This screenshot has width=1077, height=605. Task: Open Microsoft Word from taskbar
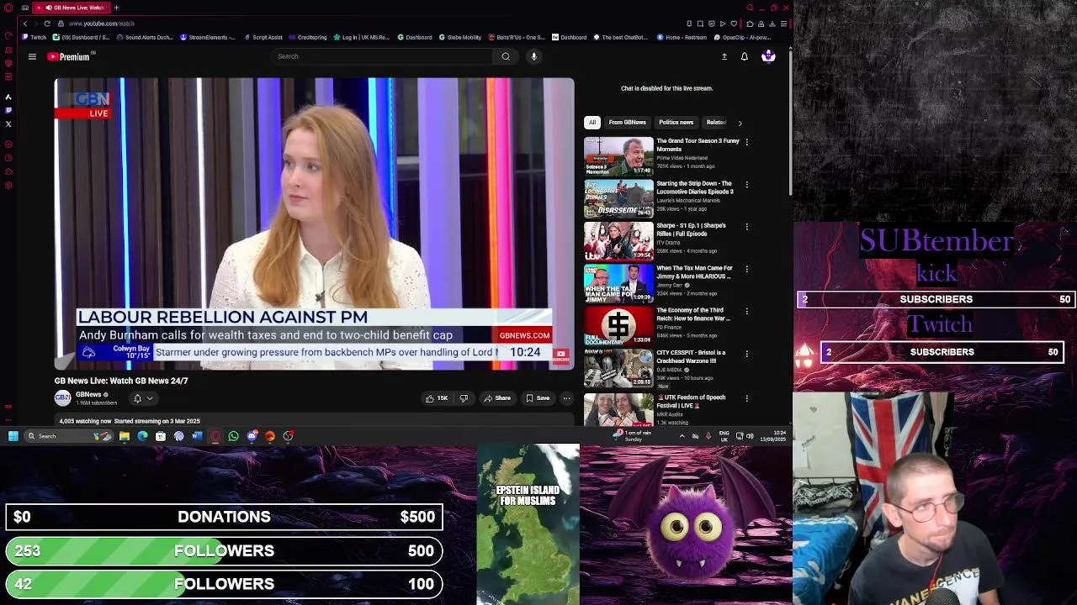coord(197,436)
